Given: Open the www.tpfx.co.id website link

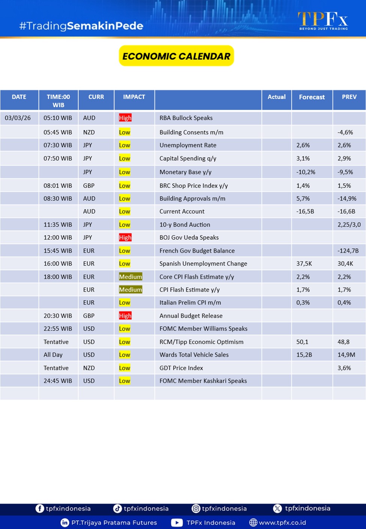Looking at the screenshot, I should [282, 523].
